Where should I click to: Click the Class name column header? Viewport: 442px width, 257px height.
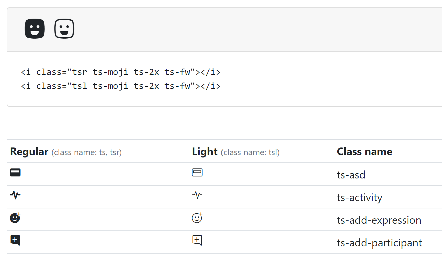coord(364,152)
